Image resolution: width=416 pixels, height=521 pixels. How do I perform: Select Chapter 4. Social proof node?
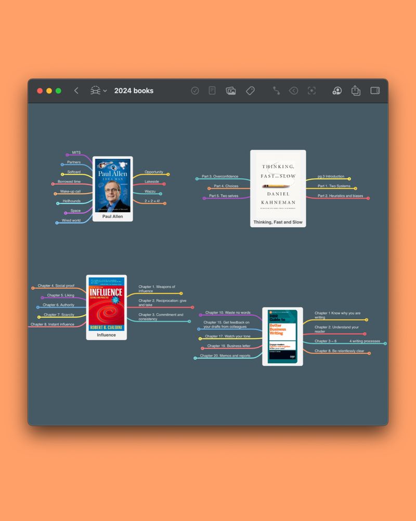pos(56,286)
